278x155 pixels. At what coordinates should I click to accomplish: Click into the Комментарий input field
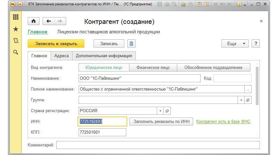(158, 145)
